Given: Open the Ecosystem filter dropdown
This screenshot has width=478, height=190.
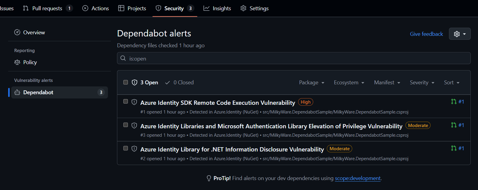Looking at the screenshot, I should [349, 83].
